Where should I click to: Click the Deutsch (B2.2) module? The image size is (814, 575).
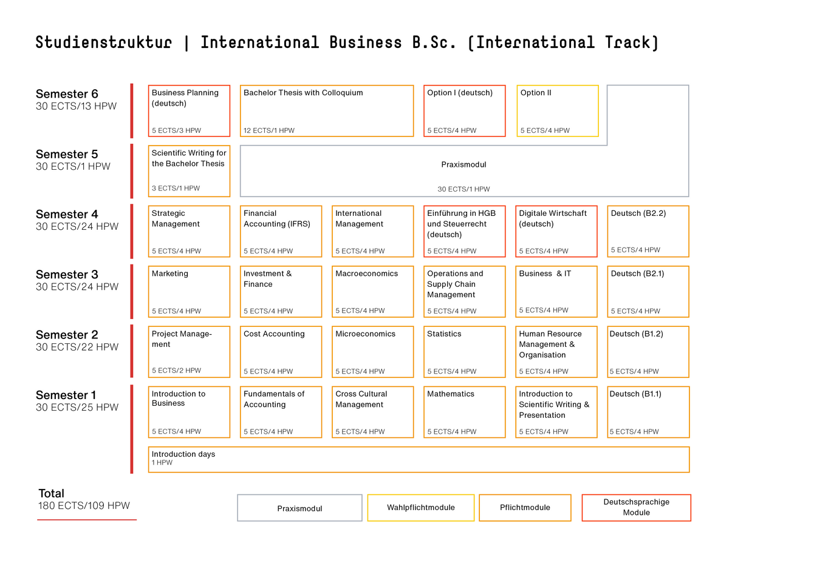click(648, 231)
